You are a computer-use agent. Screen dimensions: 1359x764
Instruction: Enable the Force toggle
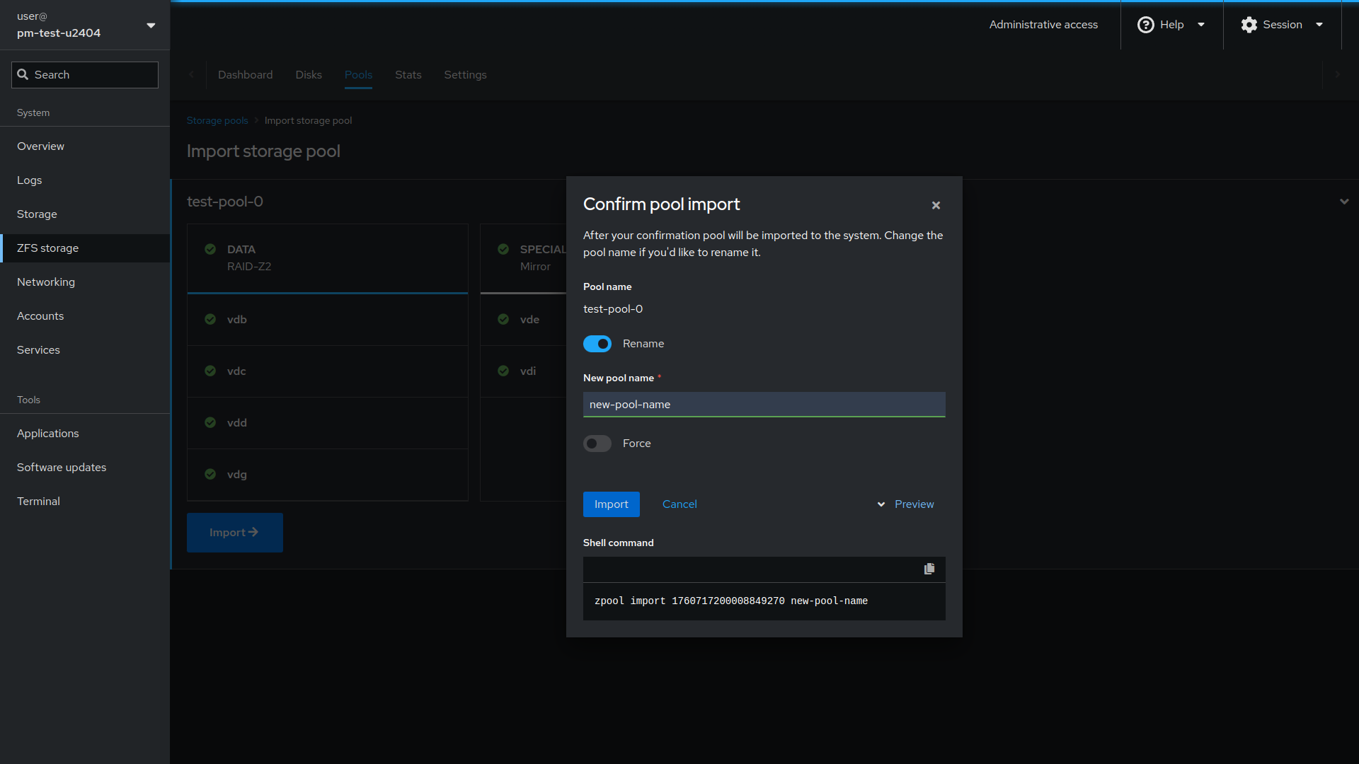pyautogui.click(x=597, y=444)
